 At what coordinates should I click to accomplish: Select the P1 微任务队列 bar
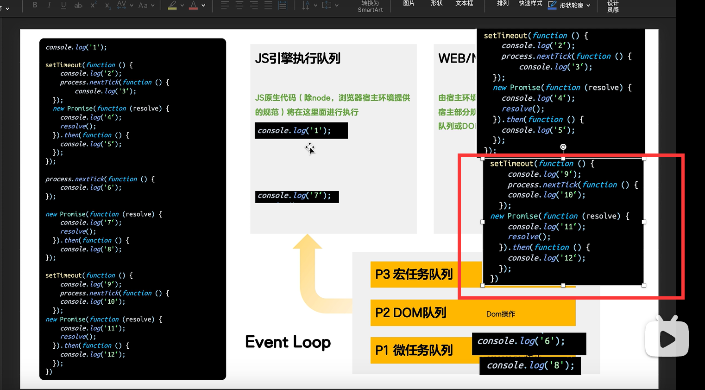click(x=421, y=350)
